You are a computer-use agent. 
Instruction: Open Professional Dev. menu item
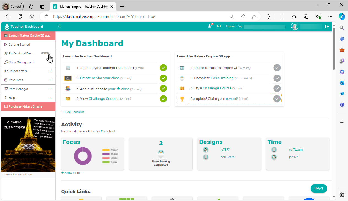pyautogui.click(x=28, y=53)
